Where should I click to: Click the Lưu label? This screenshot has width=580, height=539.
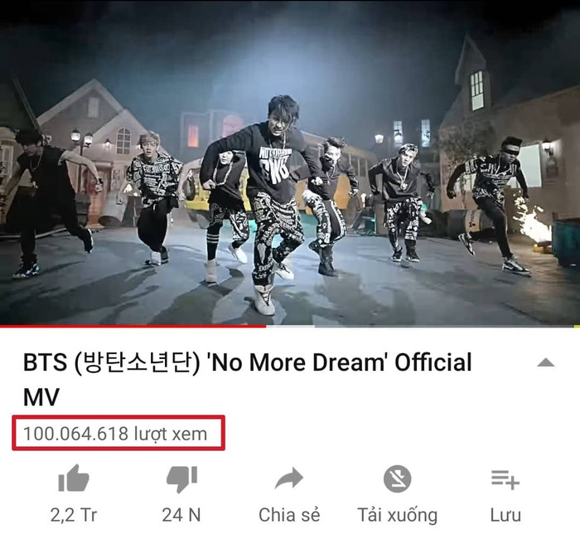(x=505, y=515)
